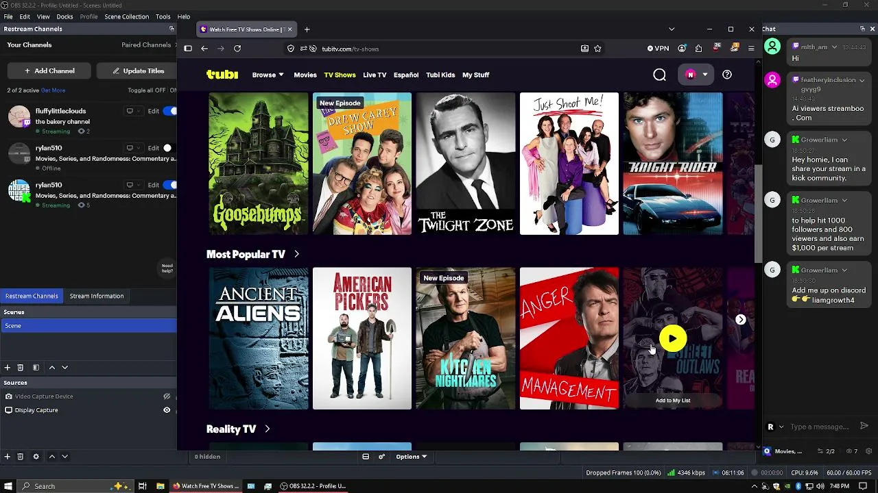Open the Tubi search icon
This screenshot has width=878, height=493.
click(x=659, y=75)
